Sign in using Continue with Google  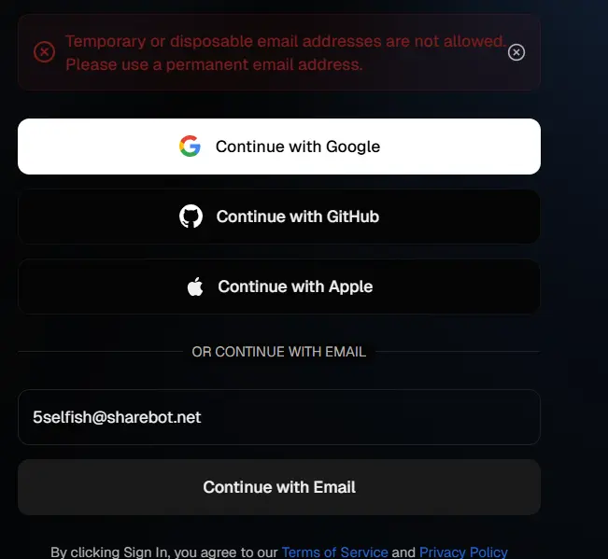tap(279, 147)
